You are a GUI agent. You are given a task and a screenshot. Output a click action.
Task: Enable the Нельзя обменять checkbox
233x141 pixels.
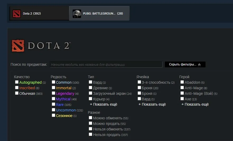click(91, 129)
